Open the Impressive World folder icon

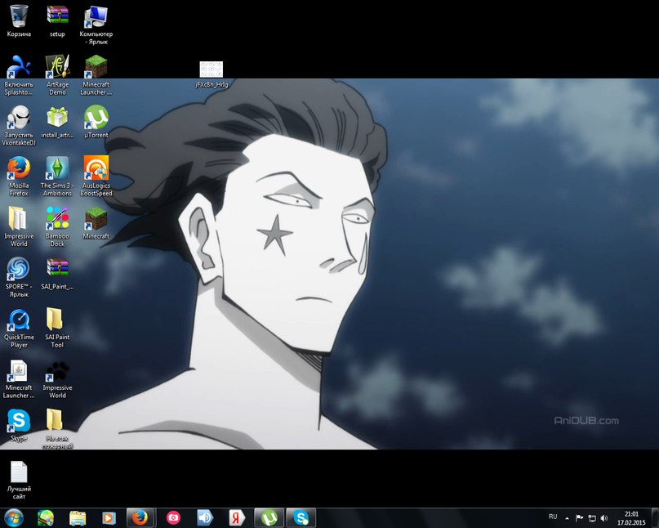point(19,226)
